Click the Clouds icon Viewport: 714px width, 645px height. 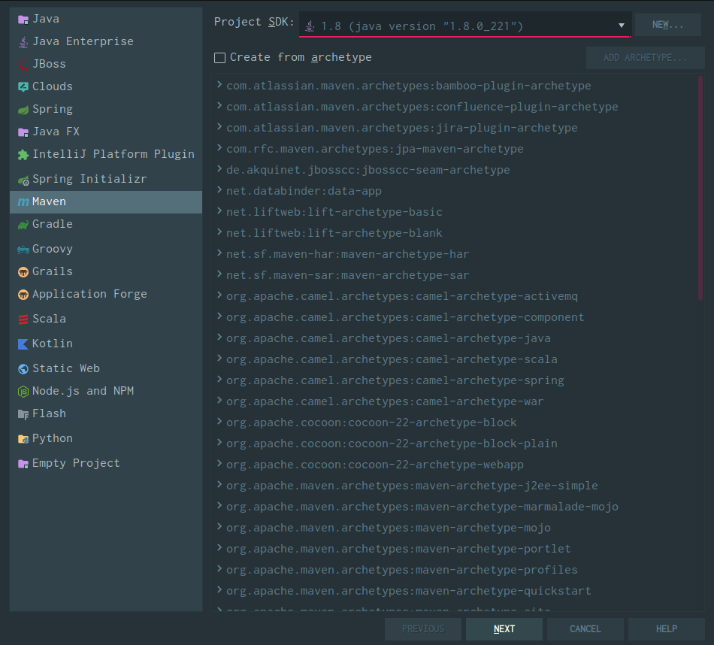tap(23, 86)
